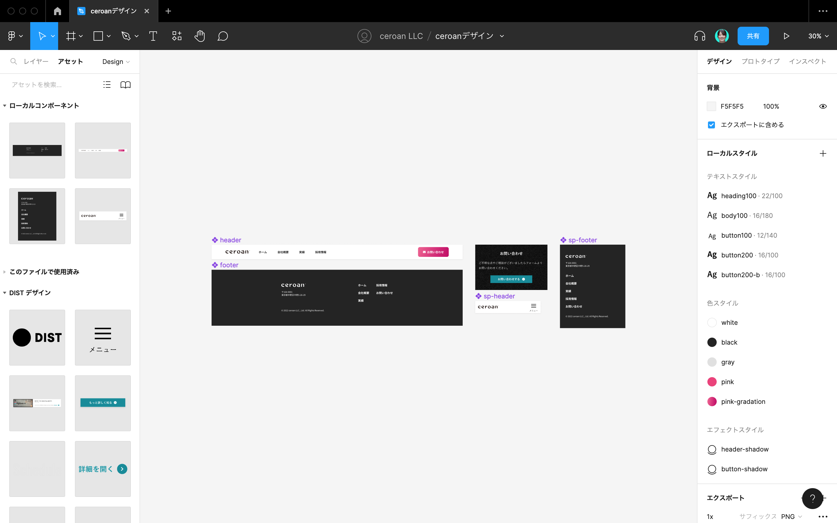Close the ceroanデザイン file tab
Image resolution: width=837 pixels, height=523 pixels.
pyautogui.click(x=147, y=11)
